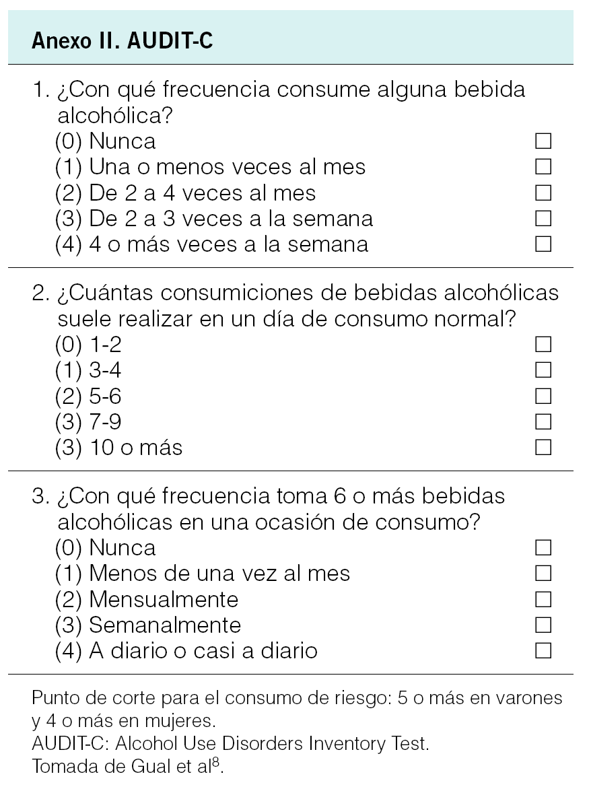Check the '1-2' consumiciones box
This screenshot has height=793, width=589.
tap(543, 345)
